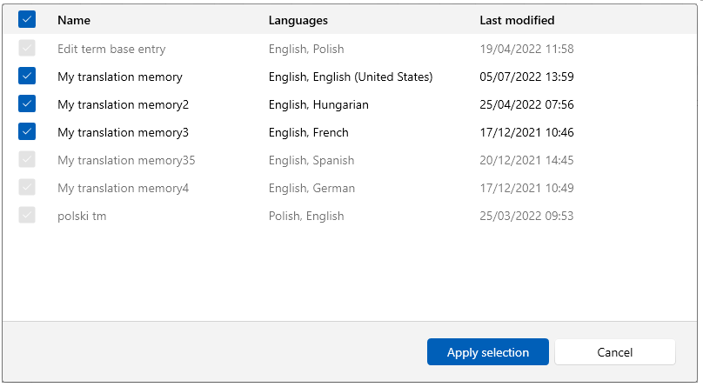Click the polski tm row checkbox

pyautogui.click(x=27, y=216)
